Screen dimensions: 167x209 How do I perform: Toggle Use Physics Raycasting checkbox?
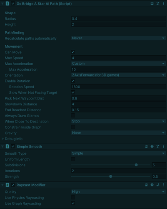pyautogui.click(x=73, y=197)
